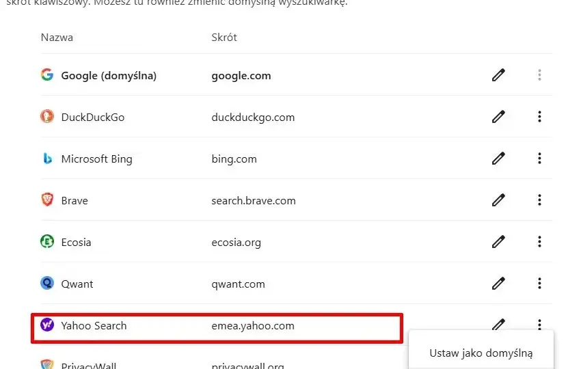The image size is (568, 369).
Task: Click the 'search.brave.com' shortcut text
Action: pos(254,201)
